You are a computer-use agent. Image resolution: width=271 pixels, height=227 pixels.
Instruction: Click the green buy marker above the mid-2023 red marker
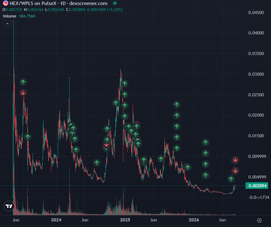pyautogui.click(x=23, y=82)
